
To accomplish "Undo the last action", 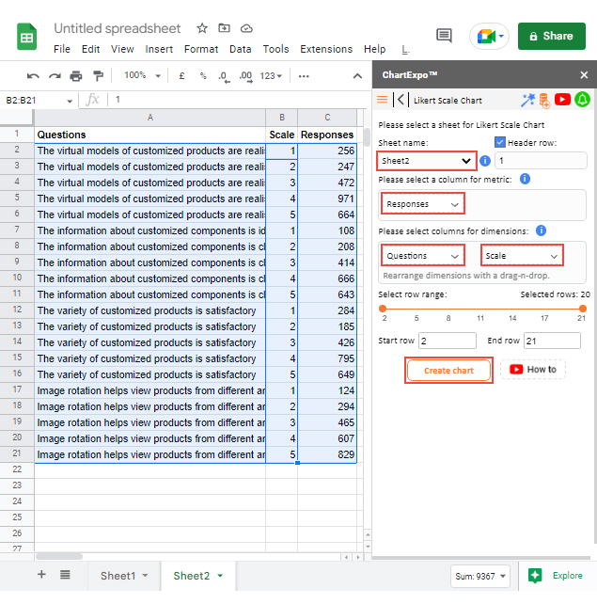I will [33, 76].
